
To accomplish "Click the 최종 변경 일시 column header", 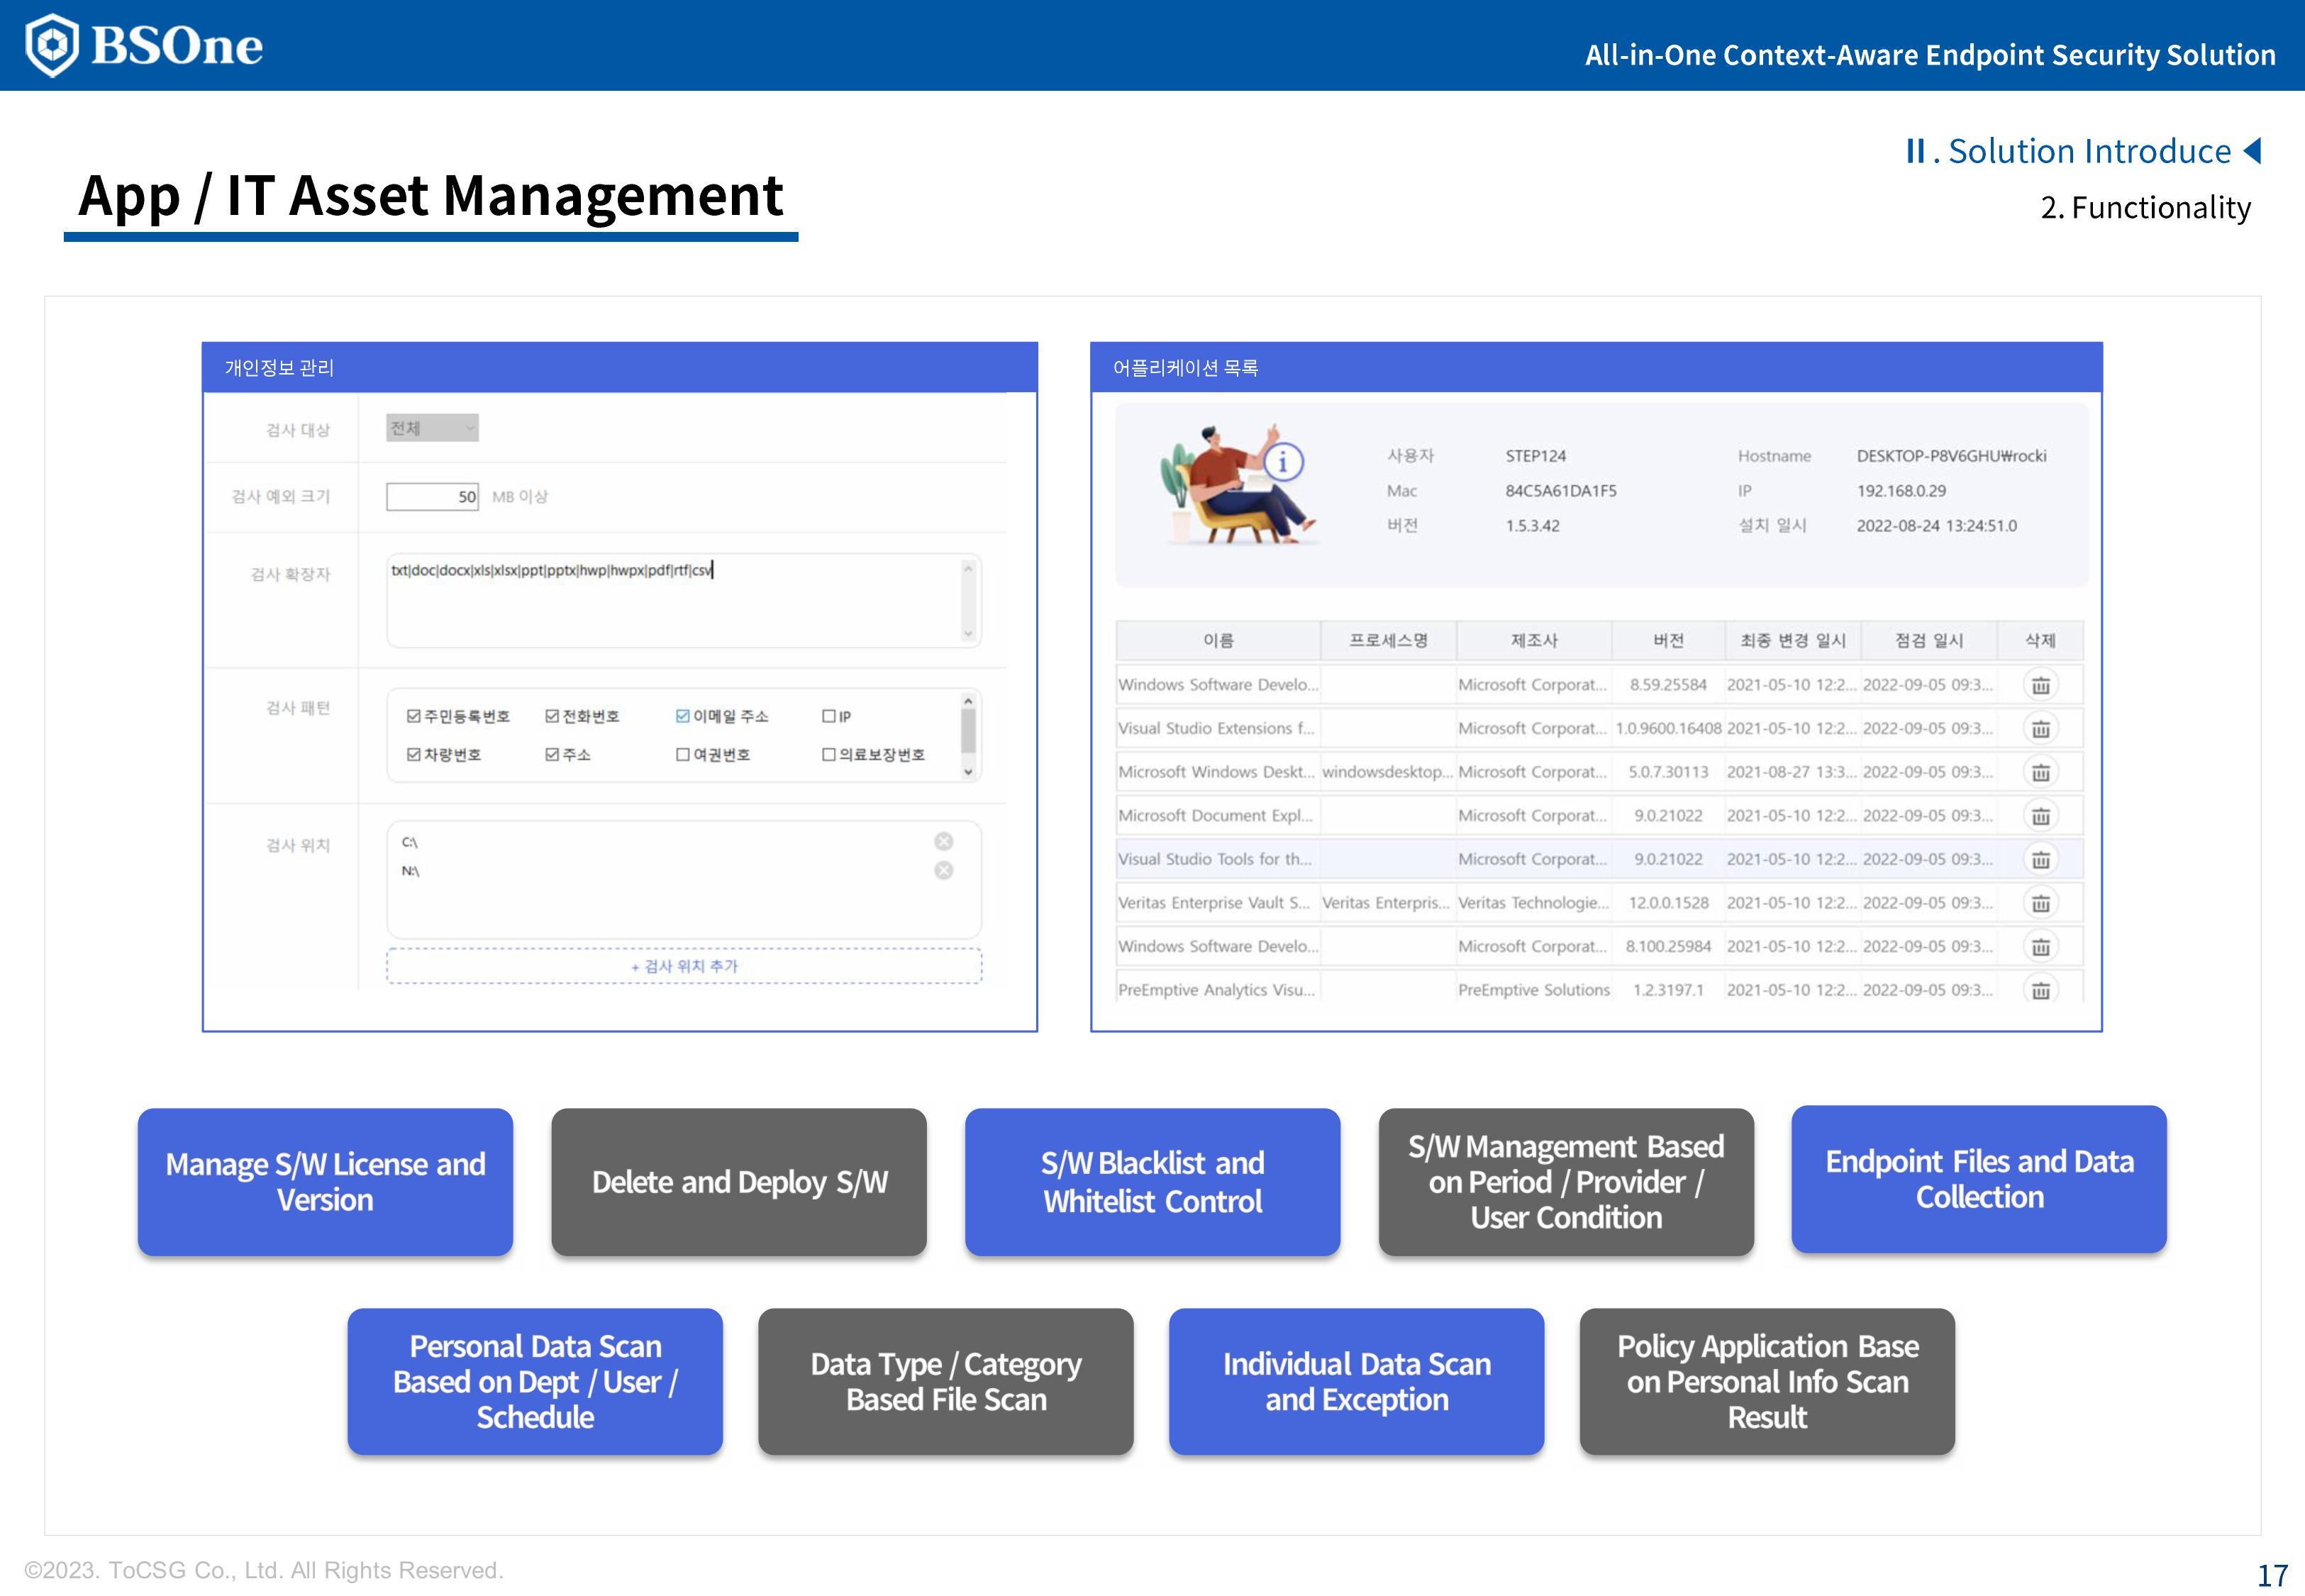I will coord(1792,640).
